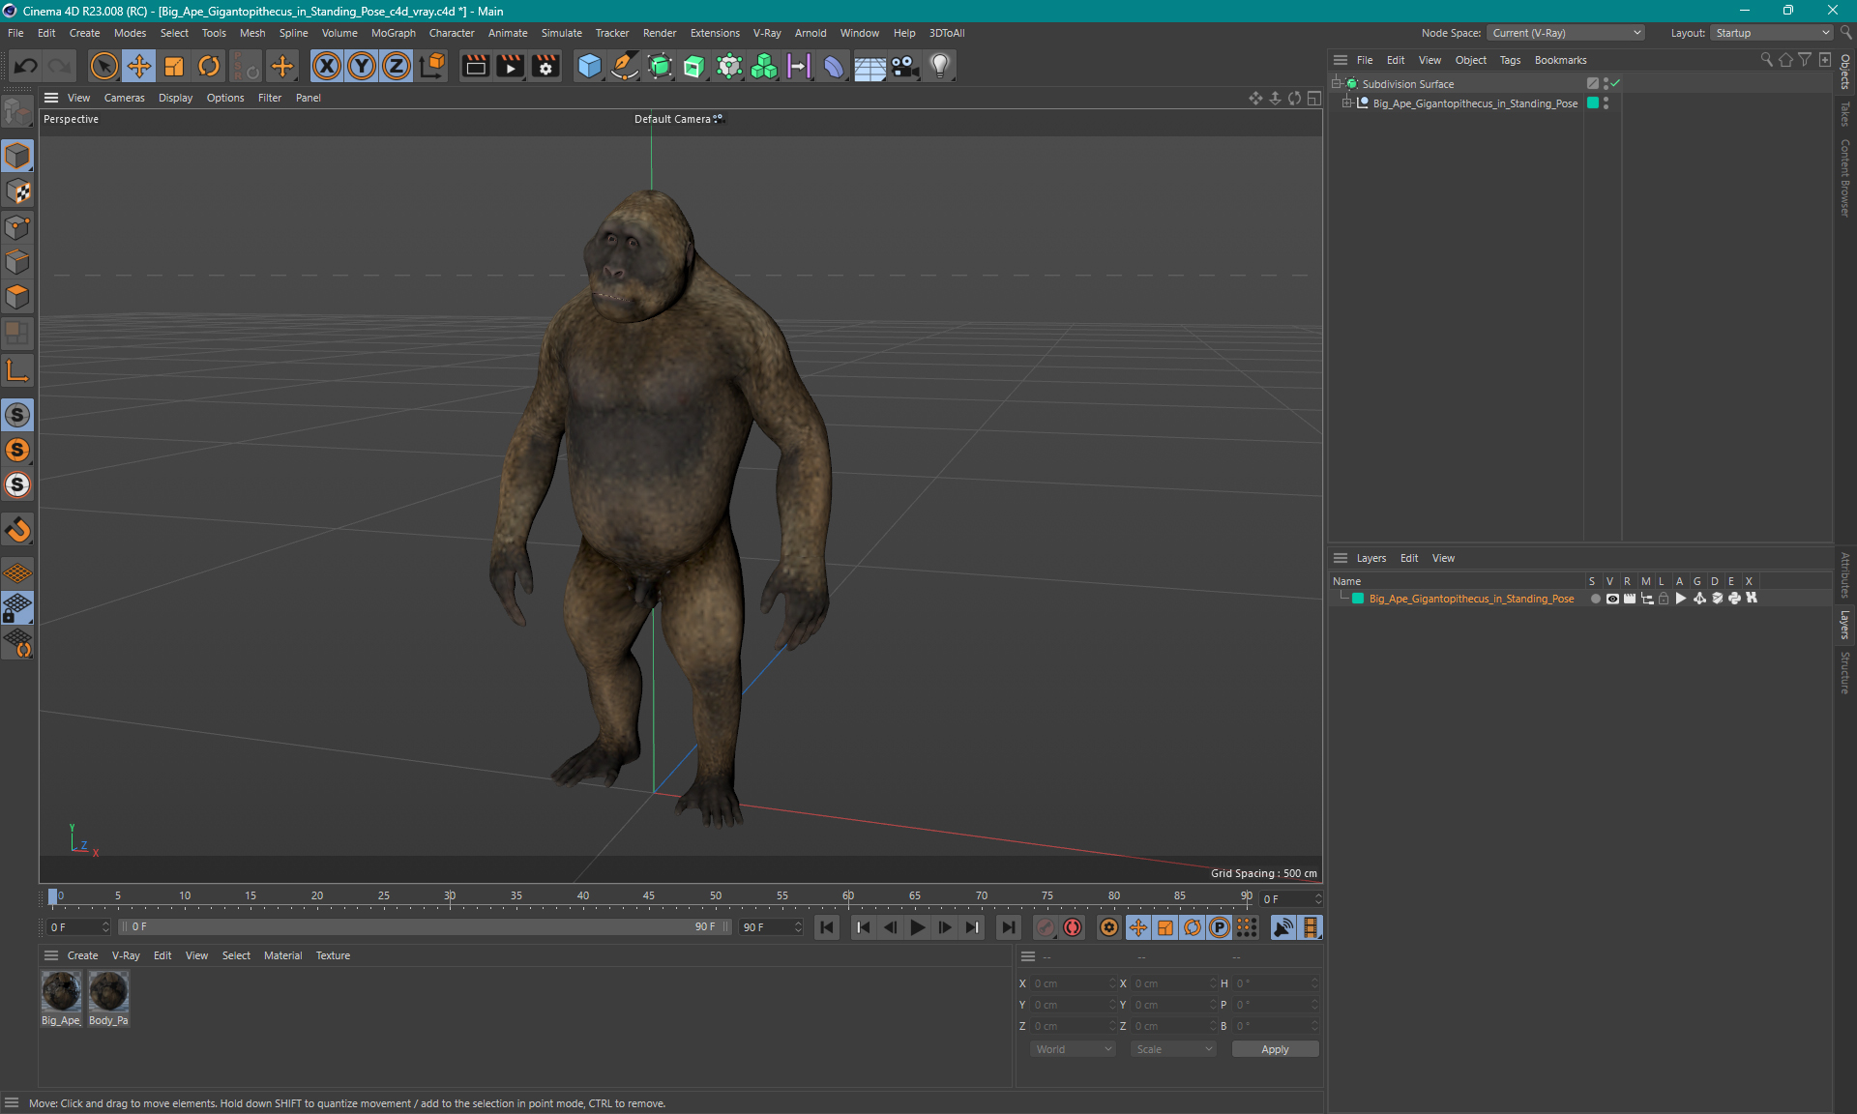Image resolution: width=1857 pixels, height=1114 pixels.
Task: Select the Move tool in top toolbar
Action: [x=139, y=66]
